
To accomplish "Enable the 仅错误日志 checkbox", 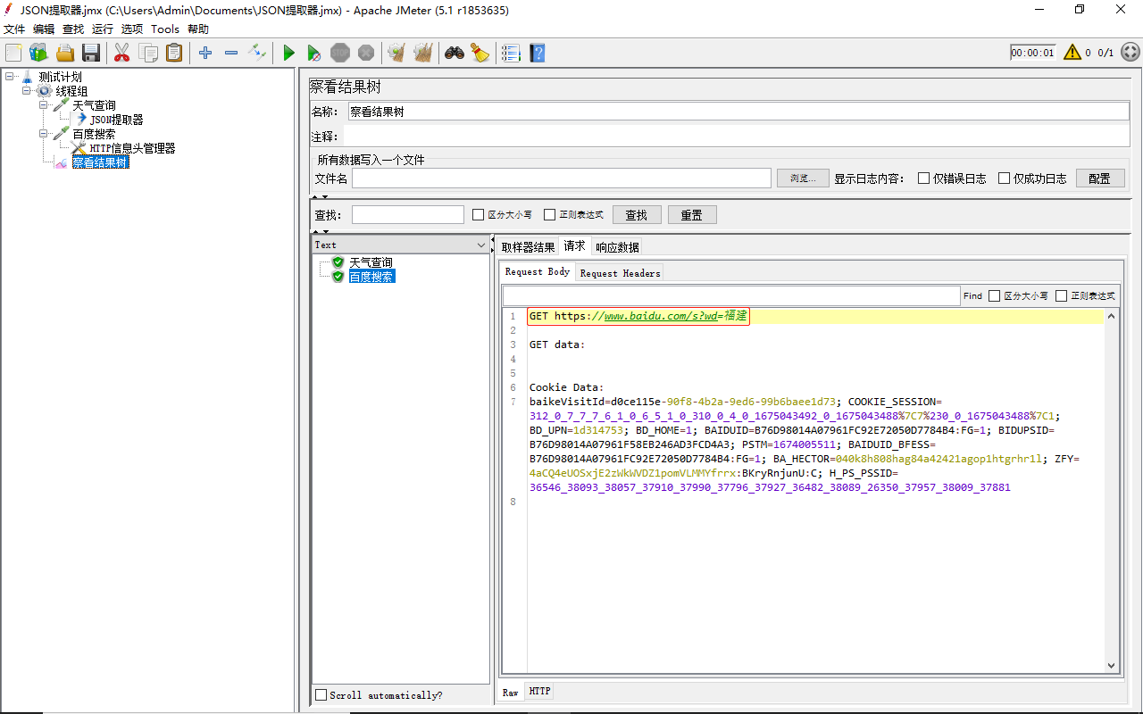I will [924, 178].
